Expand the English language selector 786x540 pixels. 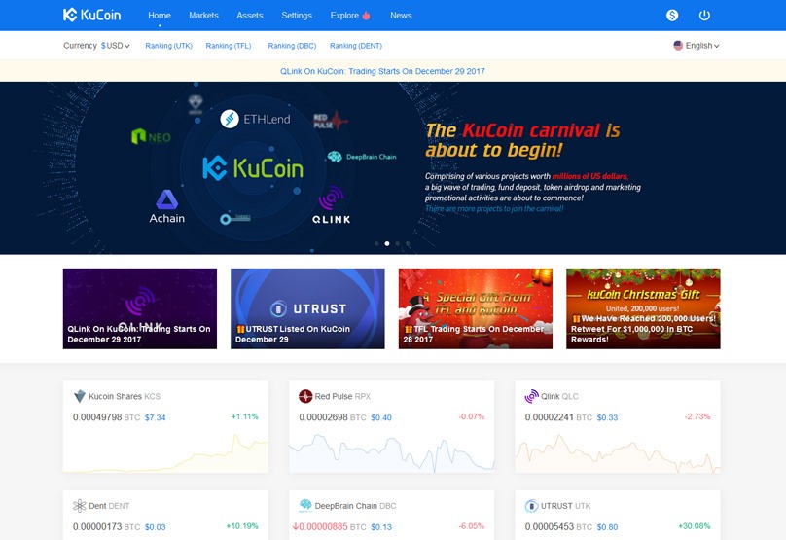tap(697, 46)
